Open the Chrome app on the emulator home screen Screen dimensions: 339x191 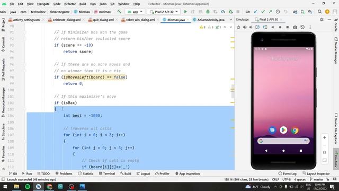(x=295, y=130)
